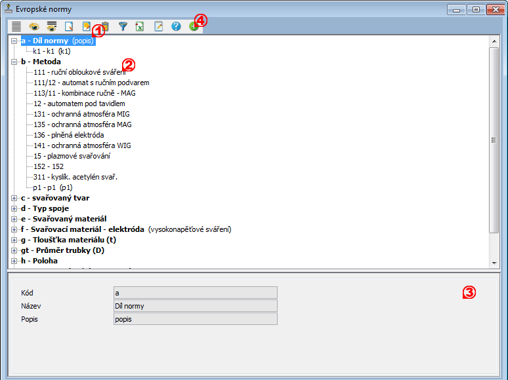
Task: Open the blue question mark help
Action: pyautogui.click(x=176, y=27)
